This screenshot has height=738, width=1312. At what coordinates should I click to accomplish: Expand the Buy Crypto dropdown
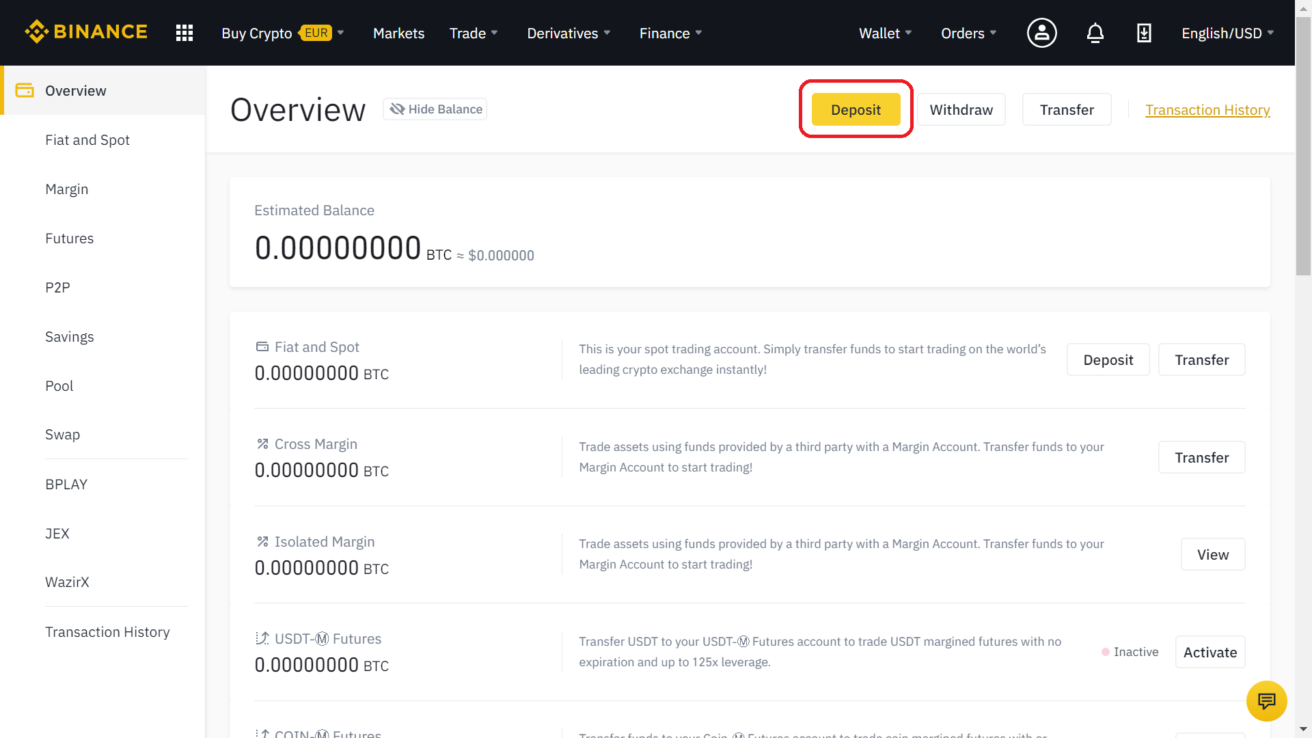tap(283, 33)
